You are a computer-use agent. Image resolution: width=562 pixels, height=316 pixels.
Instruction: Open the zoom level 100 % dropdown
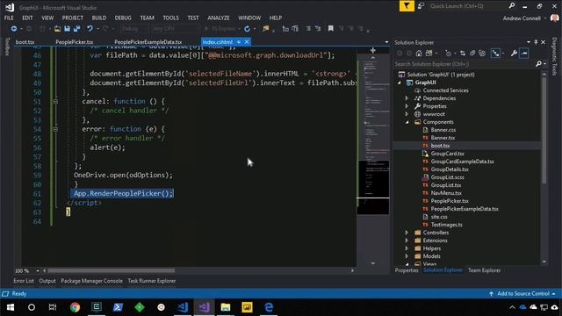[38, 270]
